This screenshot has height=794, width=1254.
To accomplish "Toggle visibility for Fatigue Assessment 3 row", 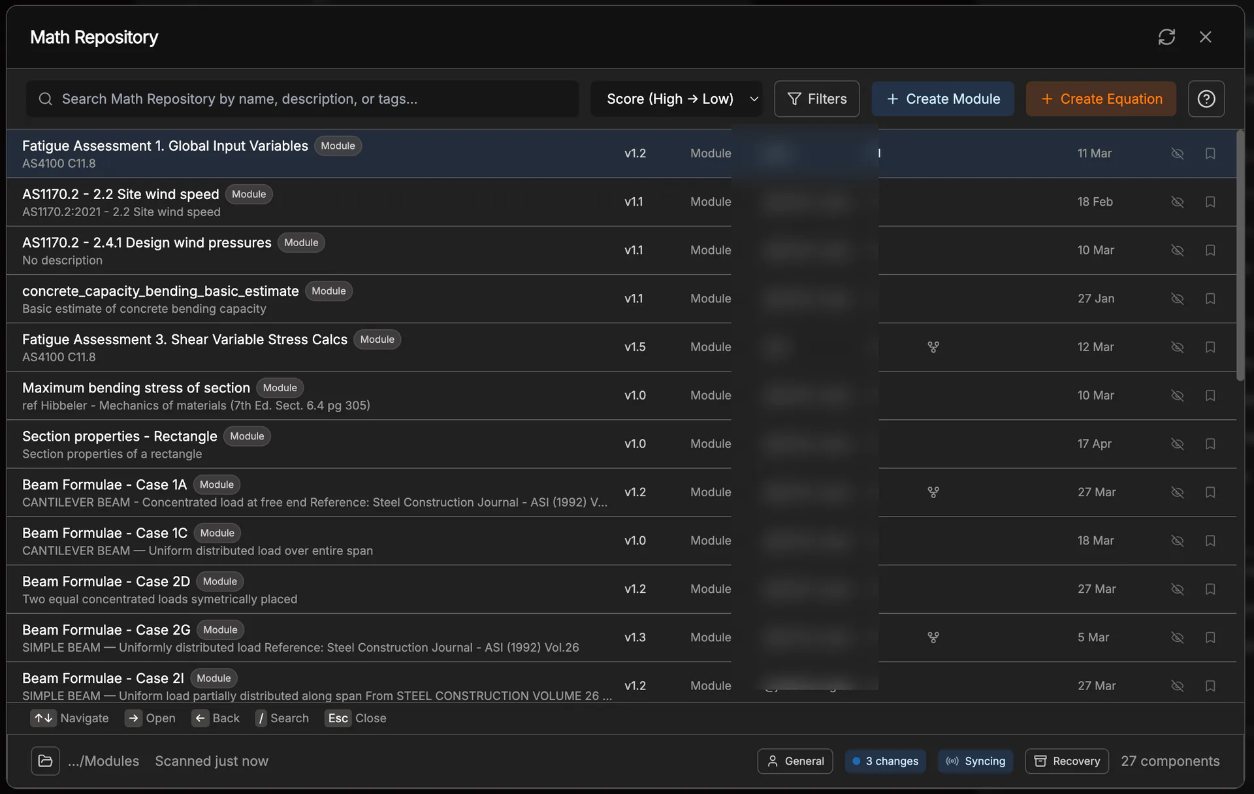I will point(1178,347).
